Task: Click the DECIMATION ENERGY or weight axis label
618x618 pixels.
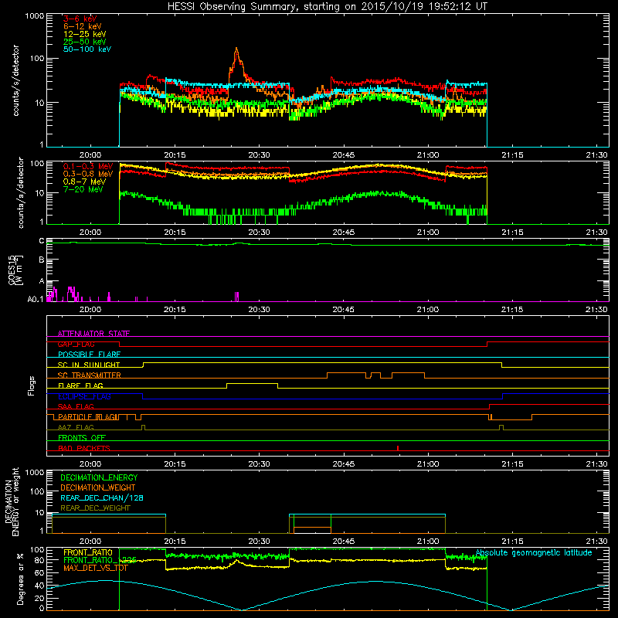Action: [12, 501]
